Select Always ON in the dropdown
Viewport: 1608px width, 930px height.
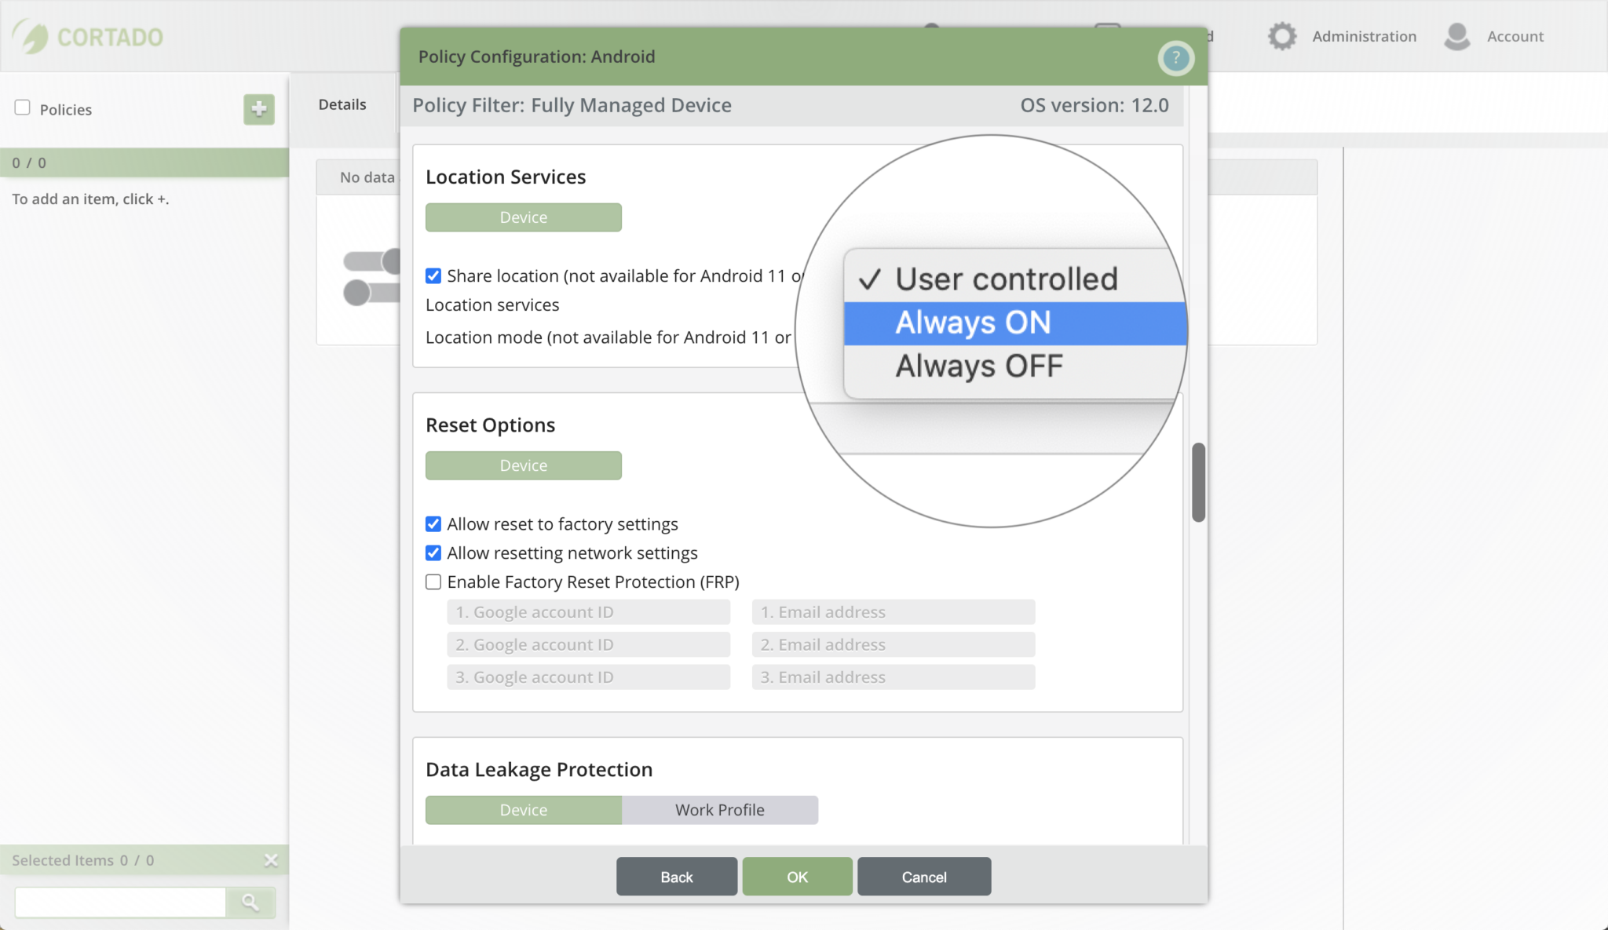[x=974, y=323]
